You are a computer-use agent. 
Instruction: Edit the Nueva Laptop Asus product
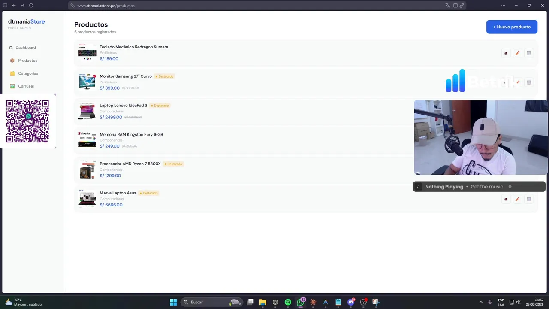[x=517, y=199]
